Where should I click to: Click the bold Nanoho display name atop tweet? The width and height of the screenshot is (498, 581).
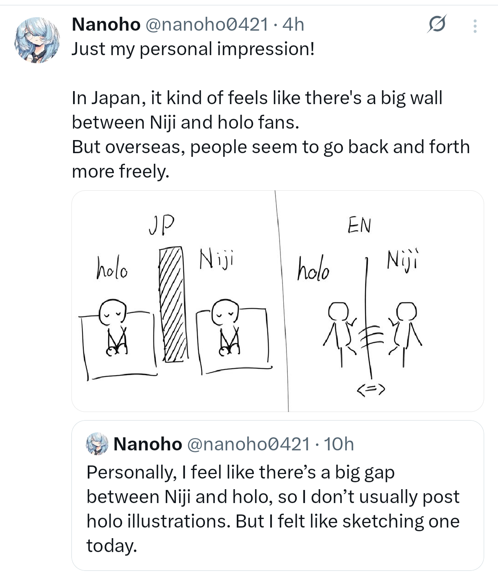click(106, 24)
